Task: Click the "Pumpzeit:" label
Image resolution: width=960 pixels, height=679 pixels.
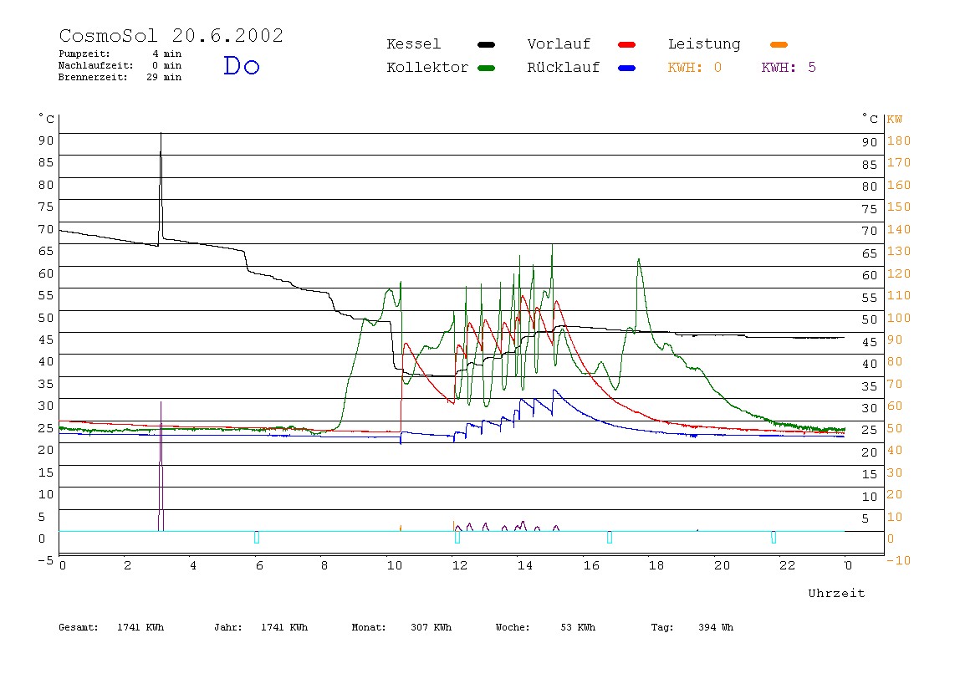Action: (x=84, y=54)
